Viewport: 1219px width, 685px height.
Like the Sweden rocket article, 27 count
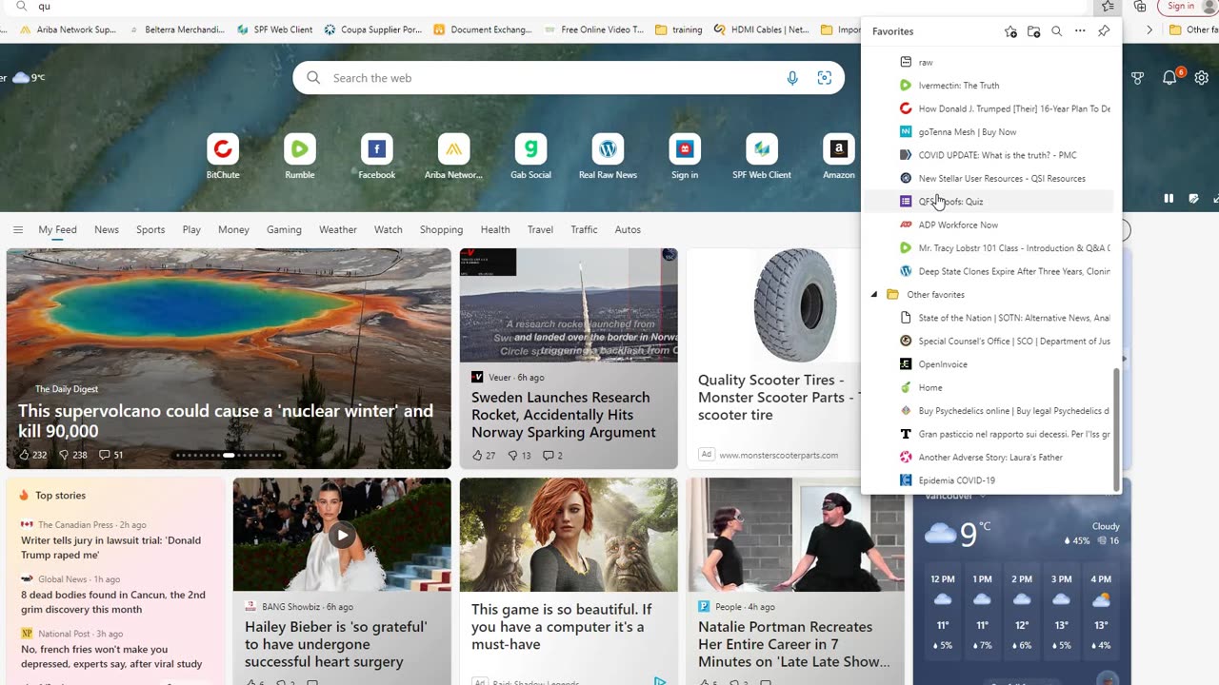point(484,456)
